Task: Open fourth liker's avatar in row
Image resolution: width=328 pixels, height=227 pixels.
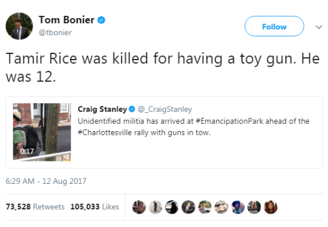Action: coord(188,207)
